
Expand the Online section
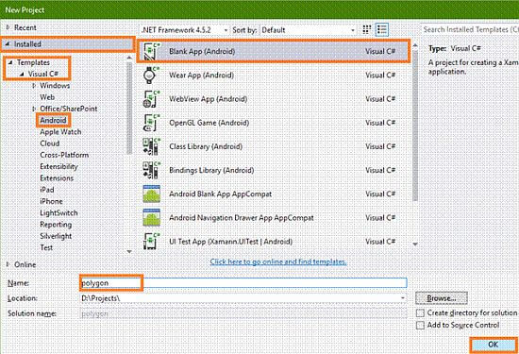[x=8, y=264]
